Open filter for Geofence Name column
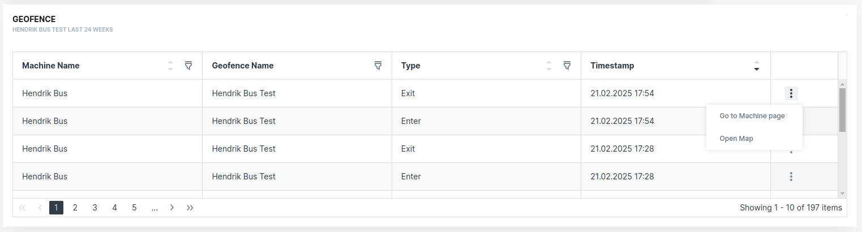Viewport: 862px width, 232px height. coord(378,66)
